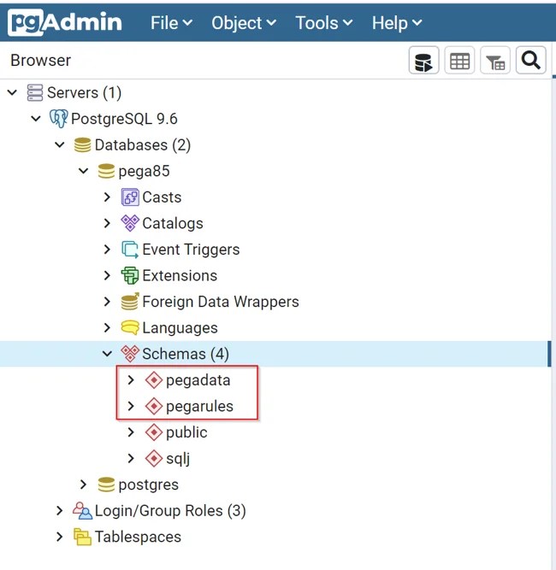Click the Casts node icon
The image size is (556, 570).
(130, 197)
